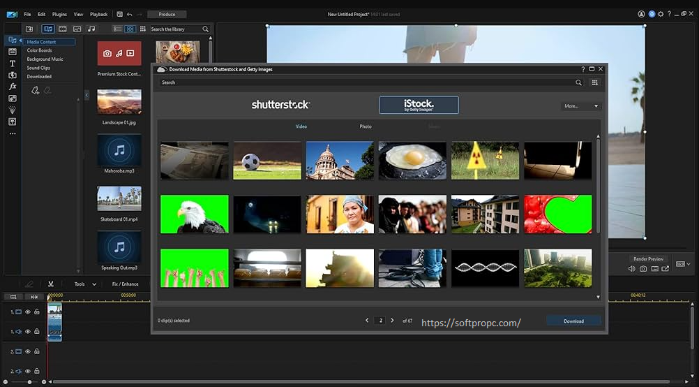Open user account icon in title bar

pyautogui.click(x=641, y=14)
